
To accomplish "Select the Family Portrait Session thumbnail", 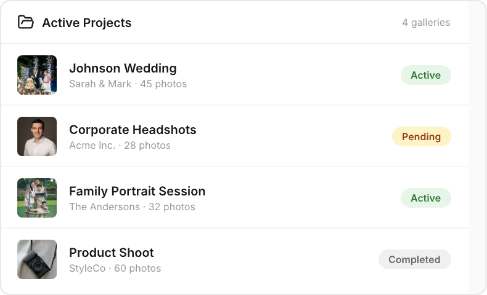I will click(37, 198).
